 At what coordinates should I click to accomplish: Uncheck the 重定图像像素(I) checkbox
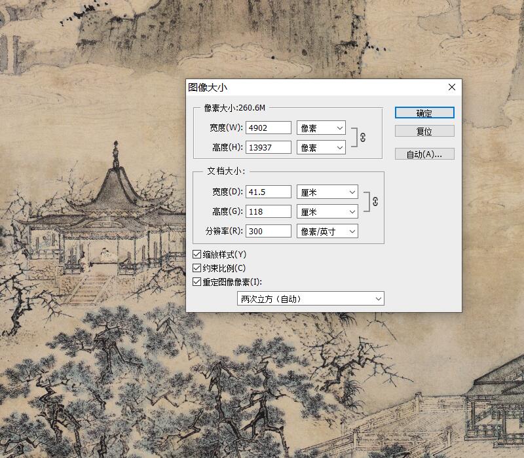[x=196, y=282]
